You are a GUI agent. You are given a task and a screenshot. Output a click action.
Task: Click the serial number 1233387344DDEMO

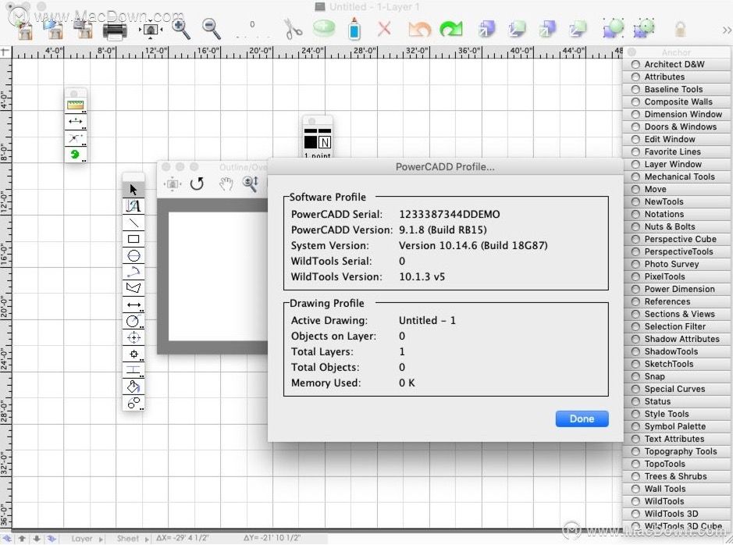[449, 214]
